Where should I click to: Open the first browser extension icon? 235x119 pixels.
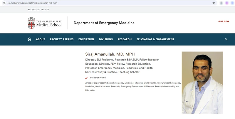pos(221,3)
